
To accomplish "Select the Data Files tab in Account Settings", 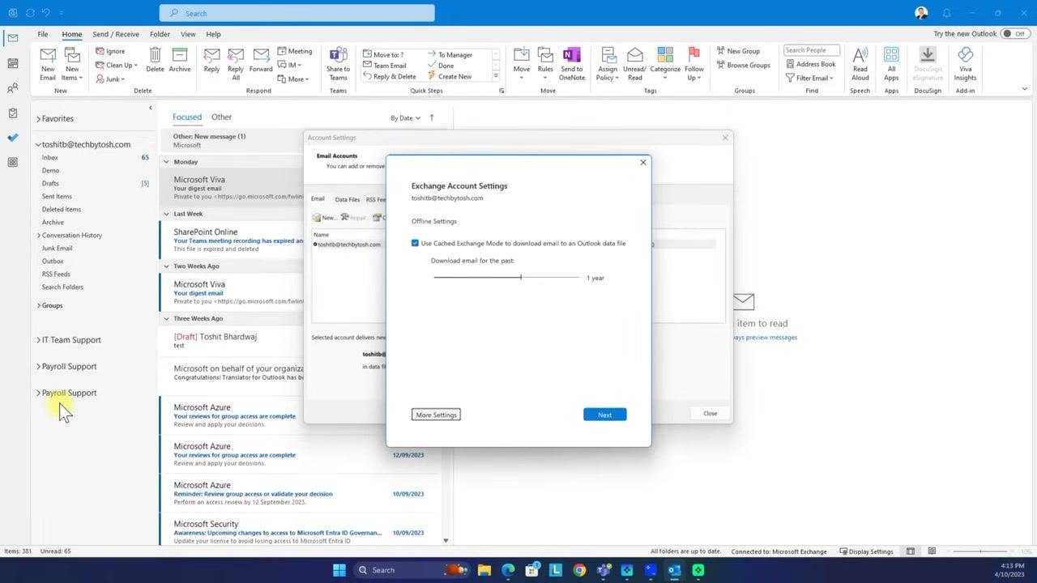I will coord(348,199).
